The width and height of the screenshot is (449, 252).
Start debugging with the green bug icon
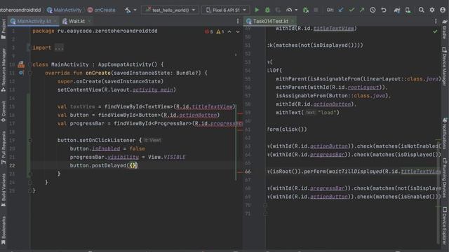[267, 10]
